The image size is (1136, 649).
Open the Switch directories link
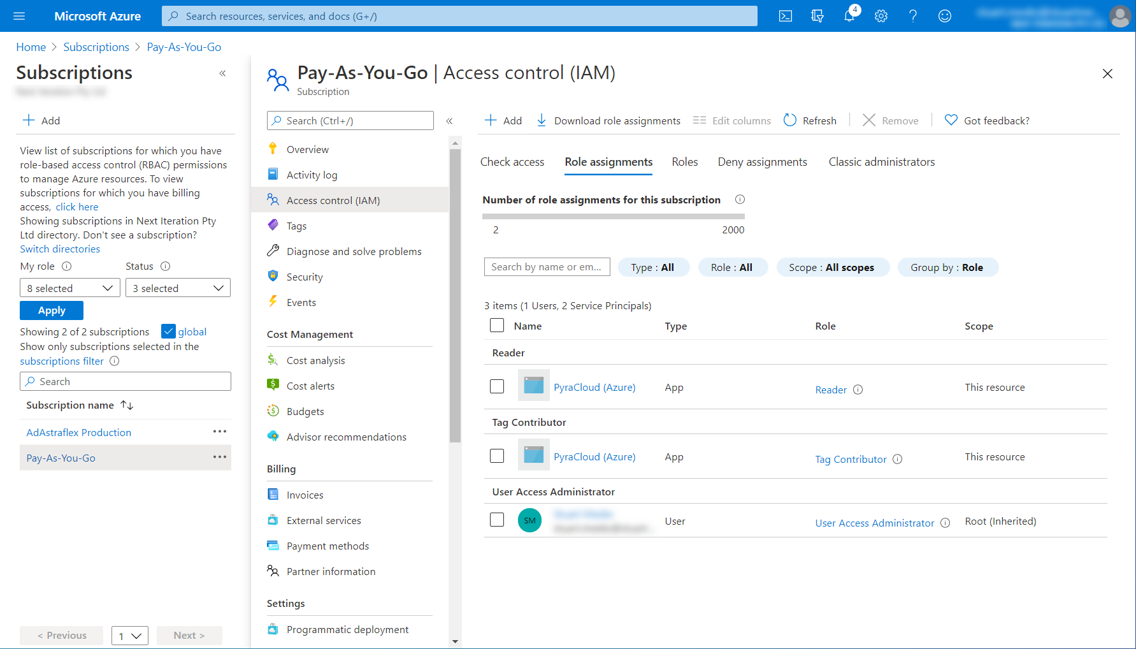tap(60, 249)
